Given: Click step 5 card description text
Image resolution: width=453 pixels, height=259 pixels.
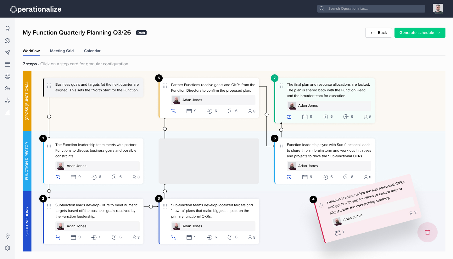Looking at the screenshot, I should (213, 88).
